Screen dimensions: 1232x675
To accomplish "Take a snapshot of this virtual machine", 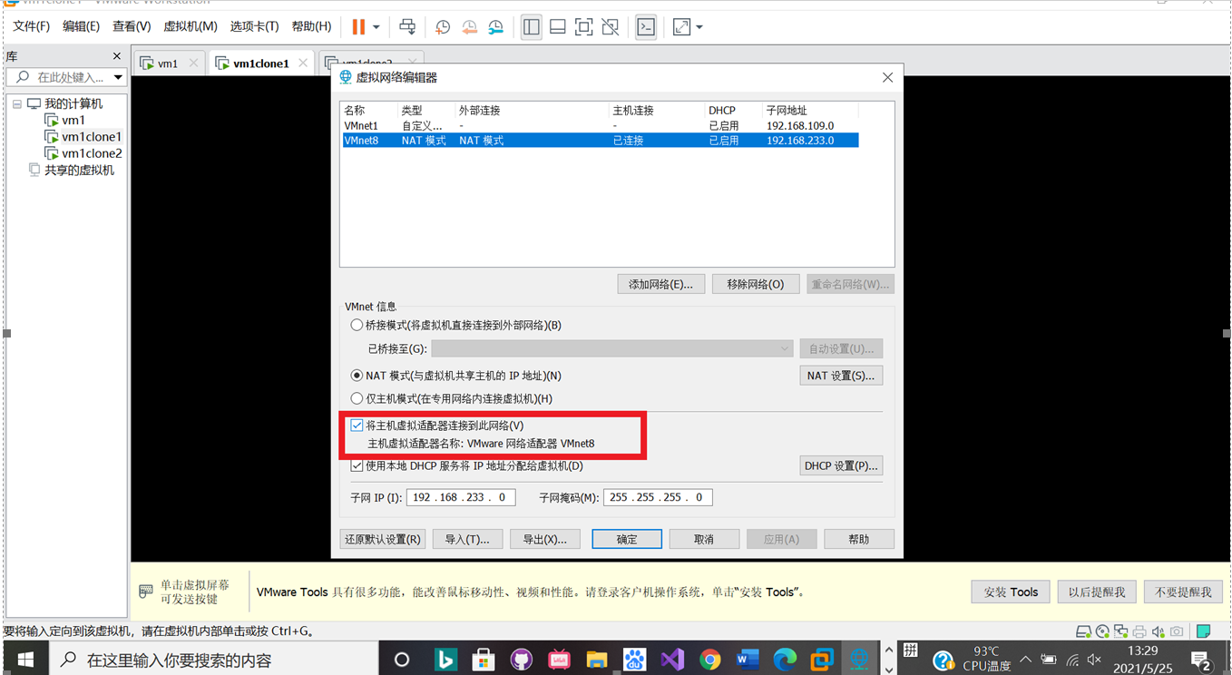I will point(442,26).
